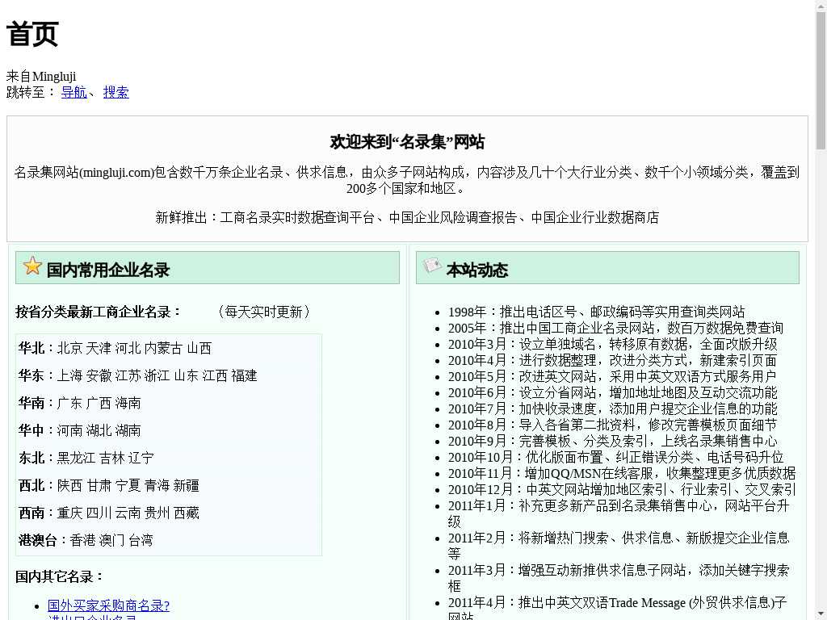Viewport: 827px width, 620px height.
Task: Select 山西 in the 华北 row
Action: [x=199, y=348]
